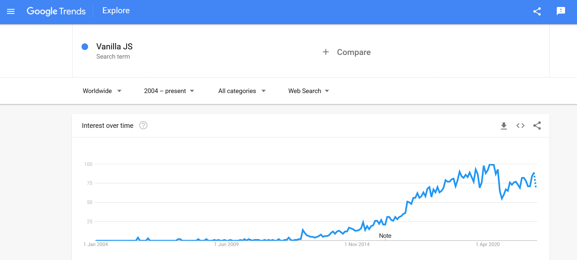Click the share icon in header
The height and width of the screenshot is (260, 577).
[537, 12]
